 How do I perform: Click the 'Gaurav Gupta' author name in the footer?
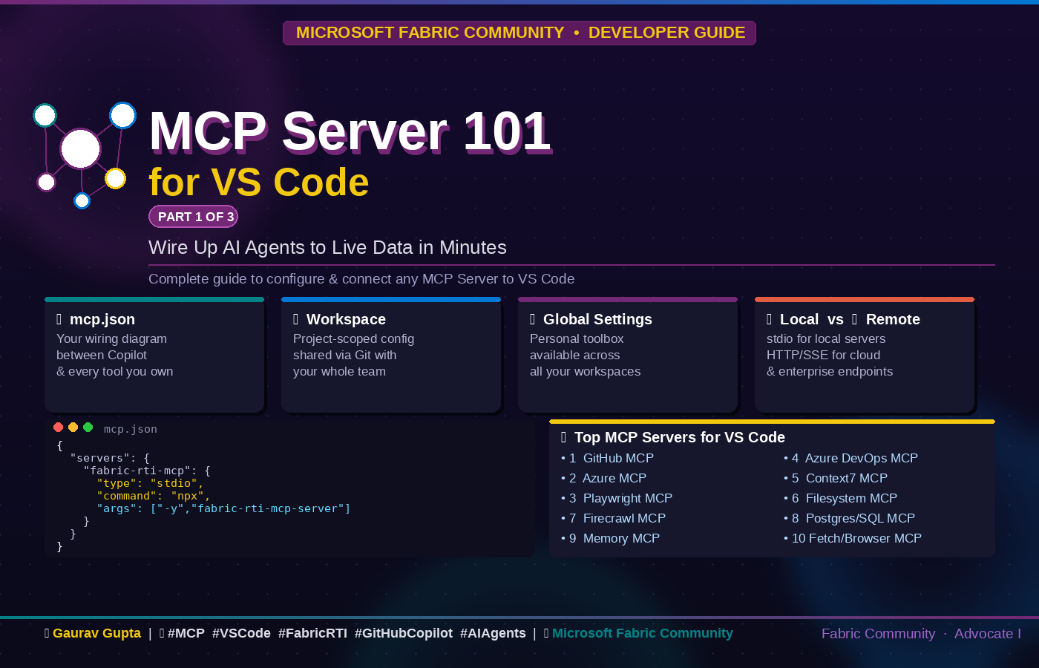click(96, 633)
